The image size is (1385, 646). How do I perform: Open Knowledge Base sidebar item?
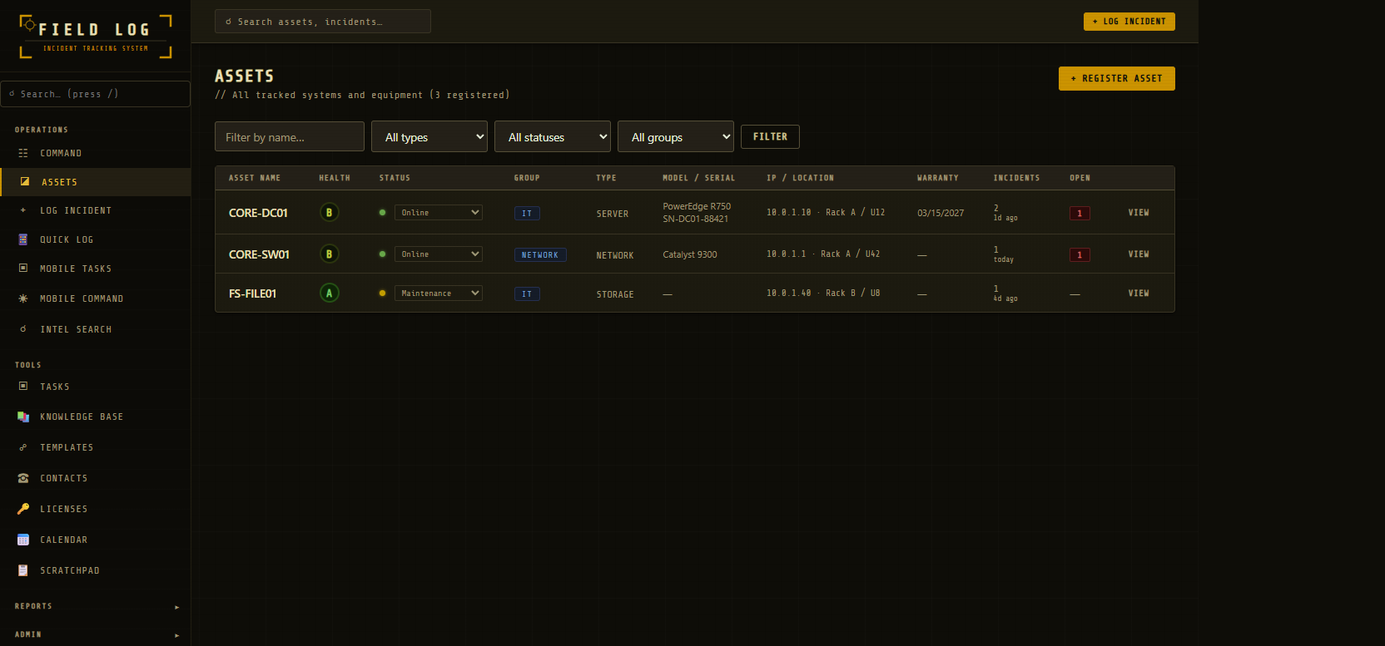pyautogui.click(x=96, y=417)
